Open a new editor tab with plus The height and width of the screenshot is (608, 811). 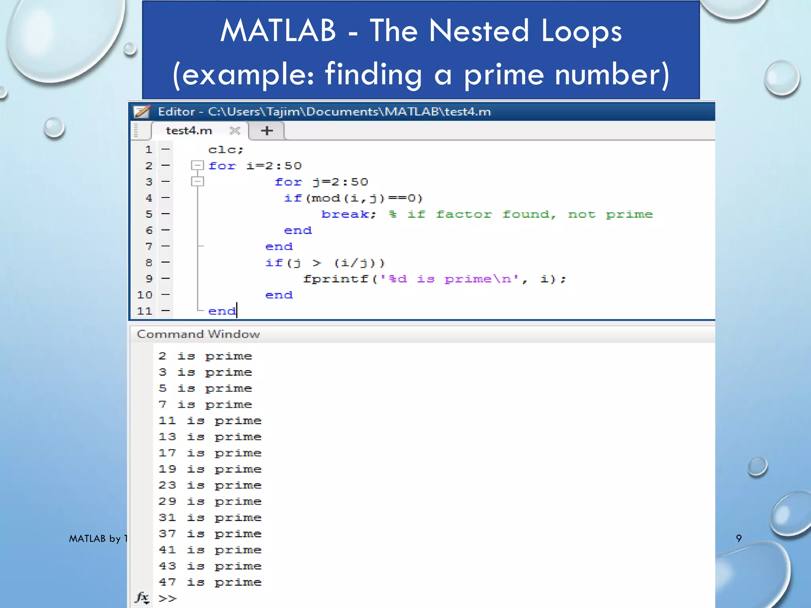(x=267, y=131)
